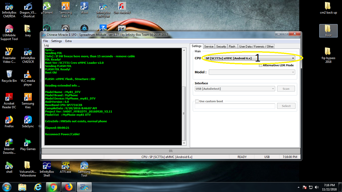Open InfinityBox CM2RDA desktop shortcut
Screen dimensions: 342x192
click(9, 10)
